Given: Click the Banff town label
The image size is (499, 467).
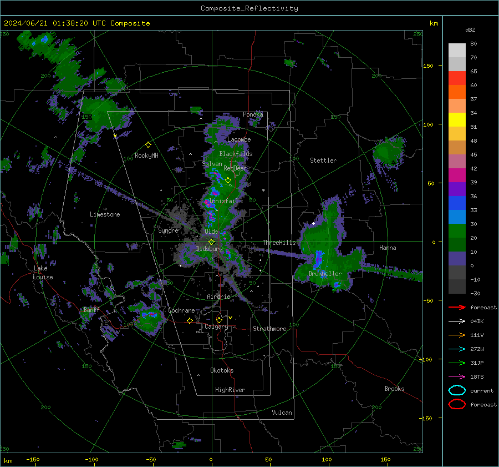Looking at the screenshot, I should pyautogui.click(x=91, y=310).
